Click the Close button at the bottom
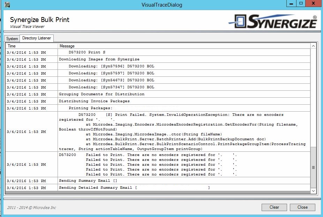This screenshot has width=323, height=217. (302, 207)
